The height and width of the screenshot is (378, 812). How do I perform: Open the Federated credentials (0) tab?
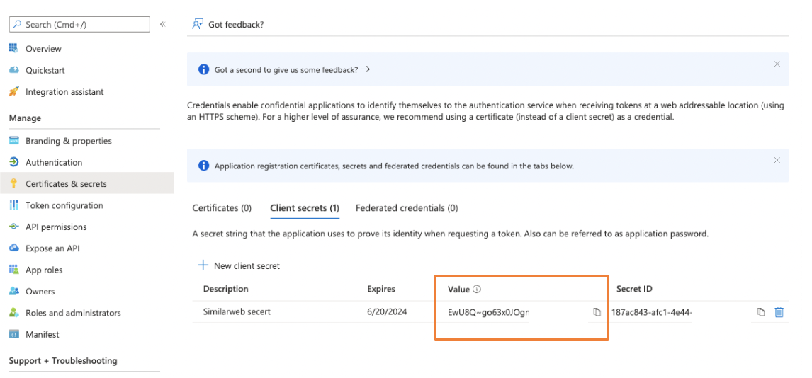pos(407,208)
